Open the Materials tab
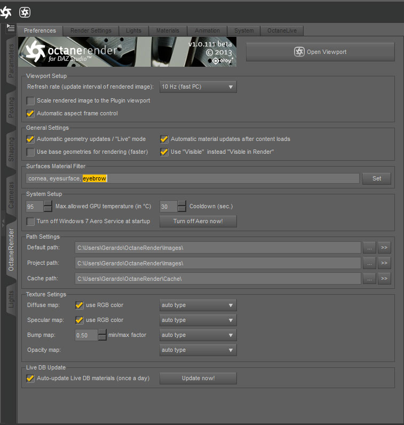 pos(168,30)
